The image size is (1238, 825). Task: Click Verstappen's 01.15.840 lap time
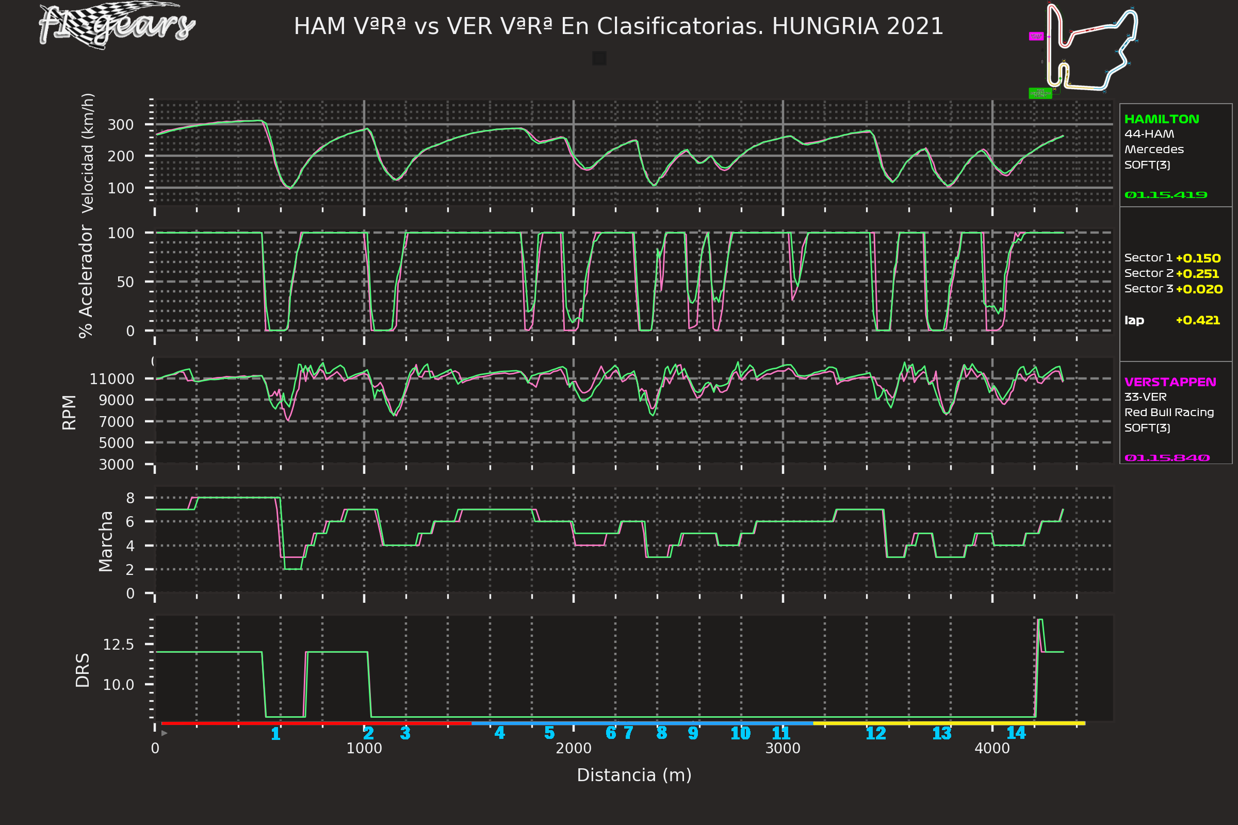coord(1166,458)
